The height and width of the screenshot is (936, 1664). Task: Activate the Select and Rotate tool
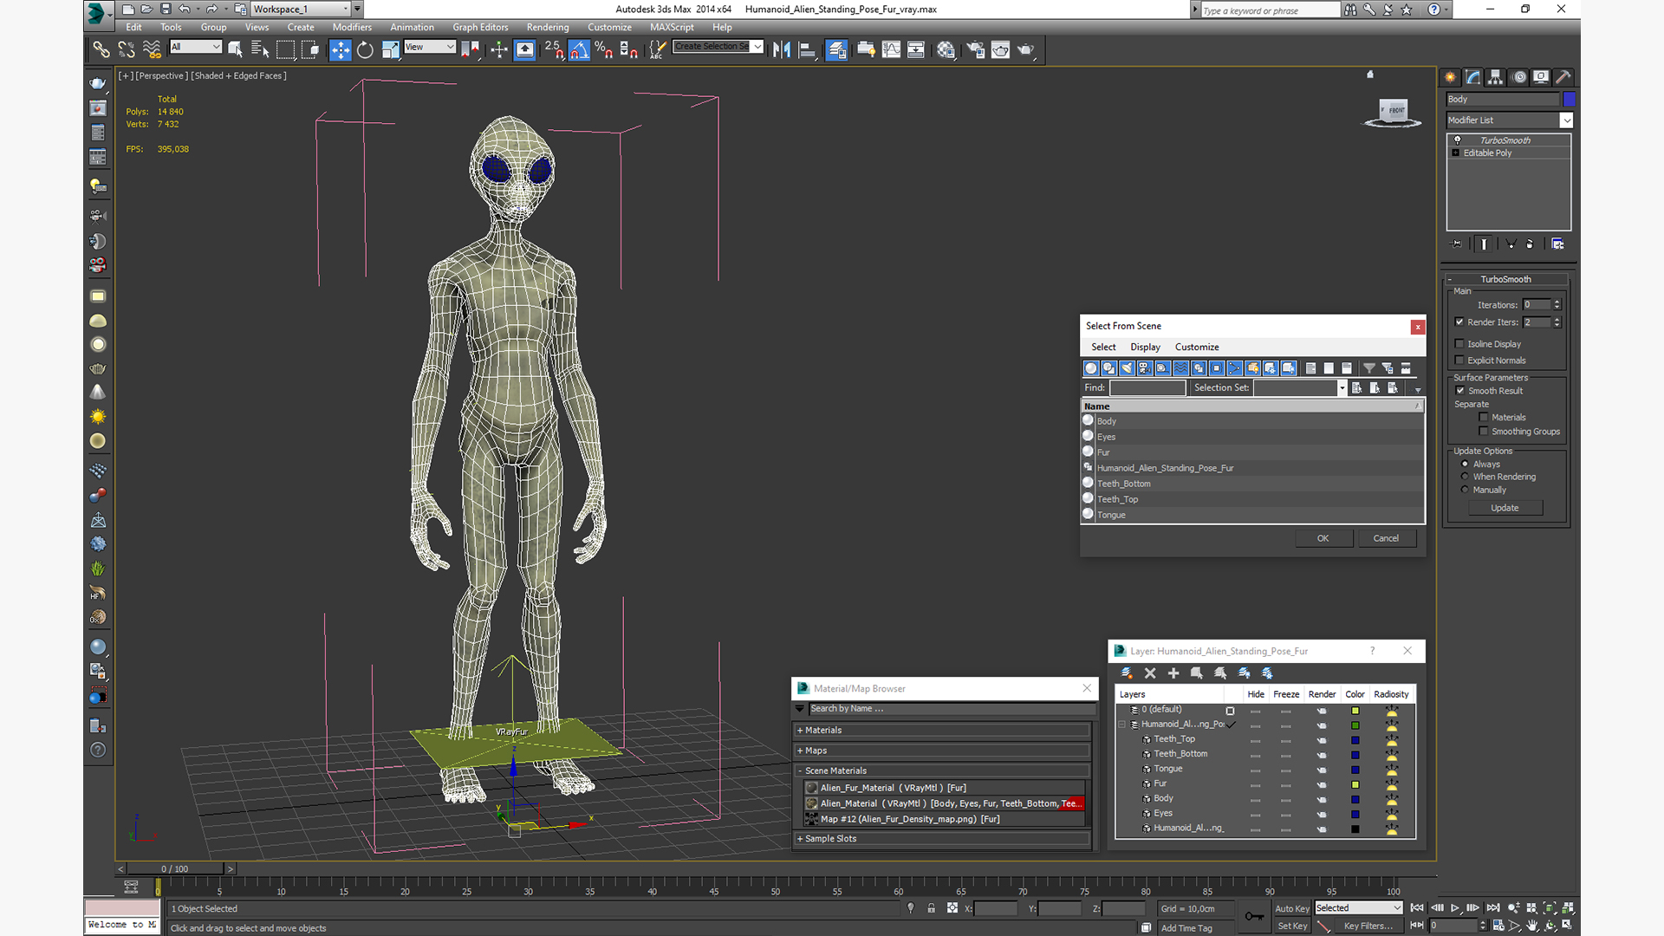pyautogui.click(x=365, y=49)
